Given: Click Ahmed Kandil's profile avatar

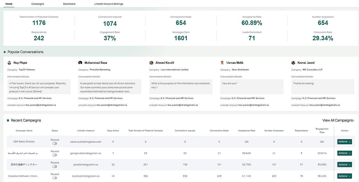Looking at the screenshot, I should pyautogui.click(x=151, y=63).
